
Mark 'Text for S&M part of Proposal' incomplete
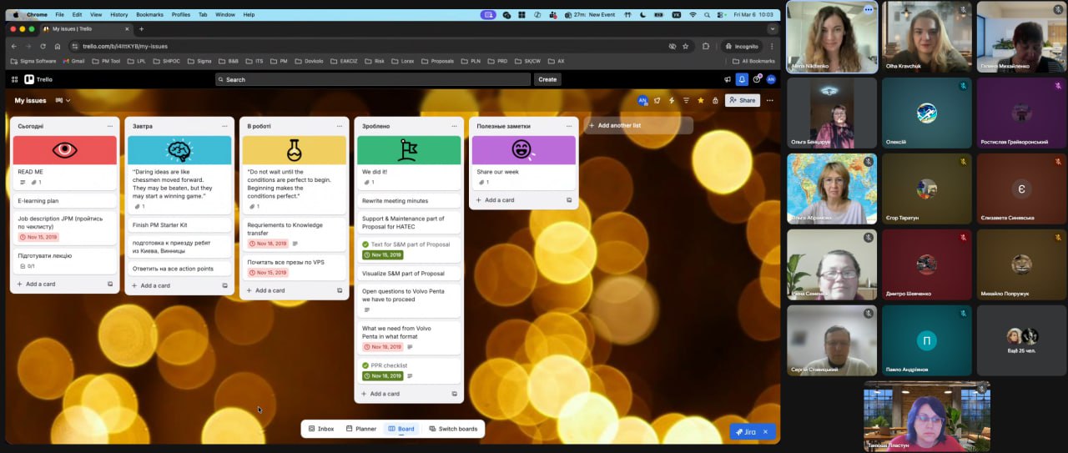pos(365,244)
